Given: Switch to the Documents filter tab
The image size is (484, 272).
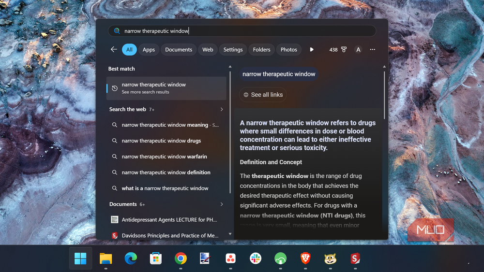Looking at the screenshot, I should point(179,50).
